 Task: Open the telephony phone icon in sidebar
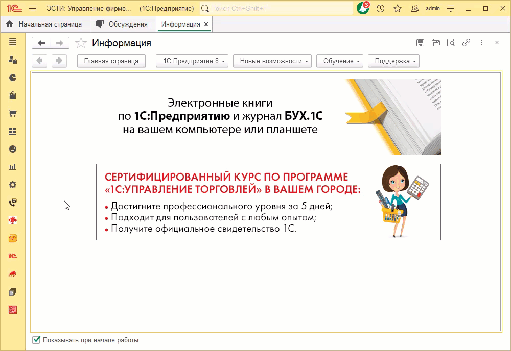pyautogui.click(x=12, y=202)
